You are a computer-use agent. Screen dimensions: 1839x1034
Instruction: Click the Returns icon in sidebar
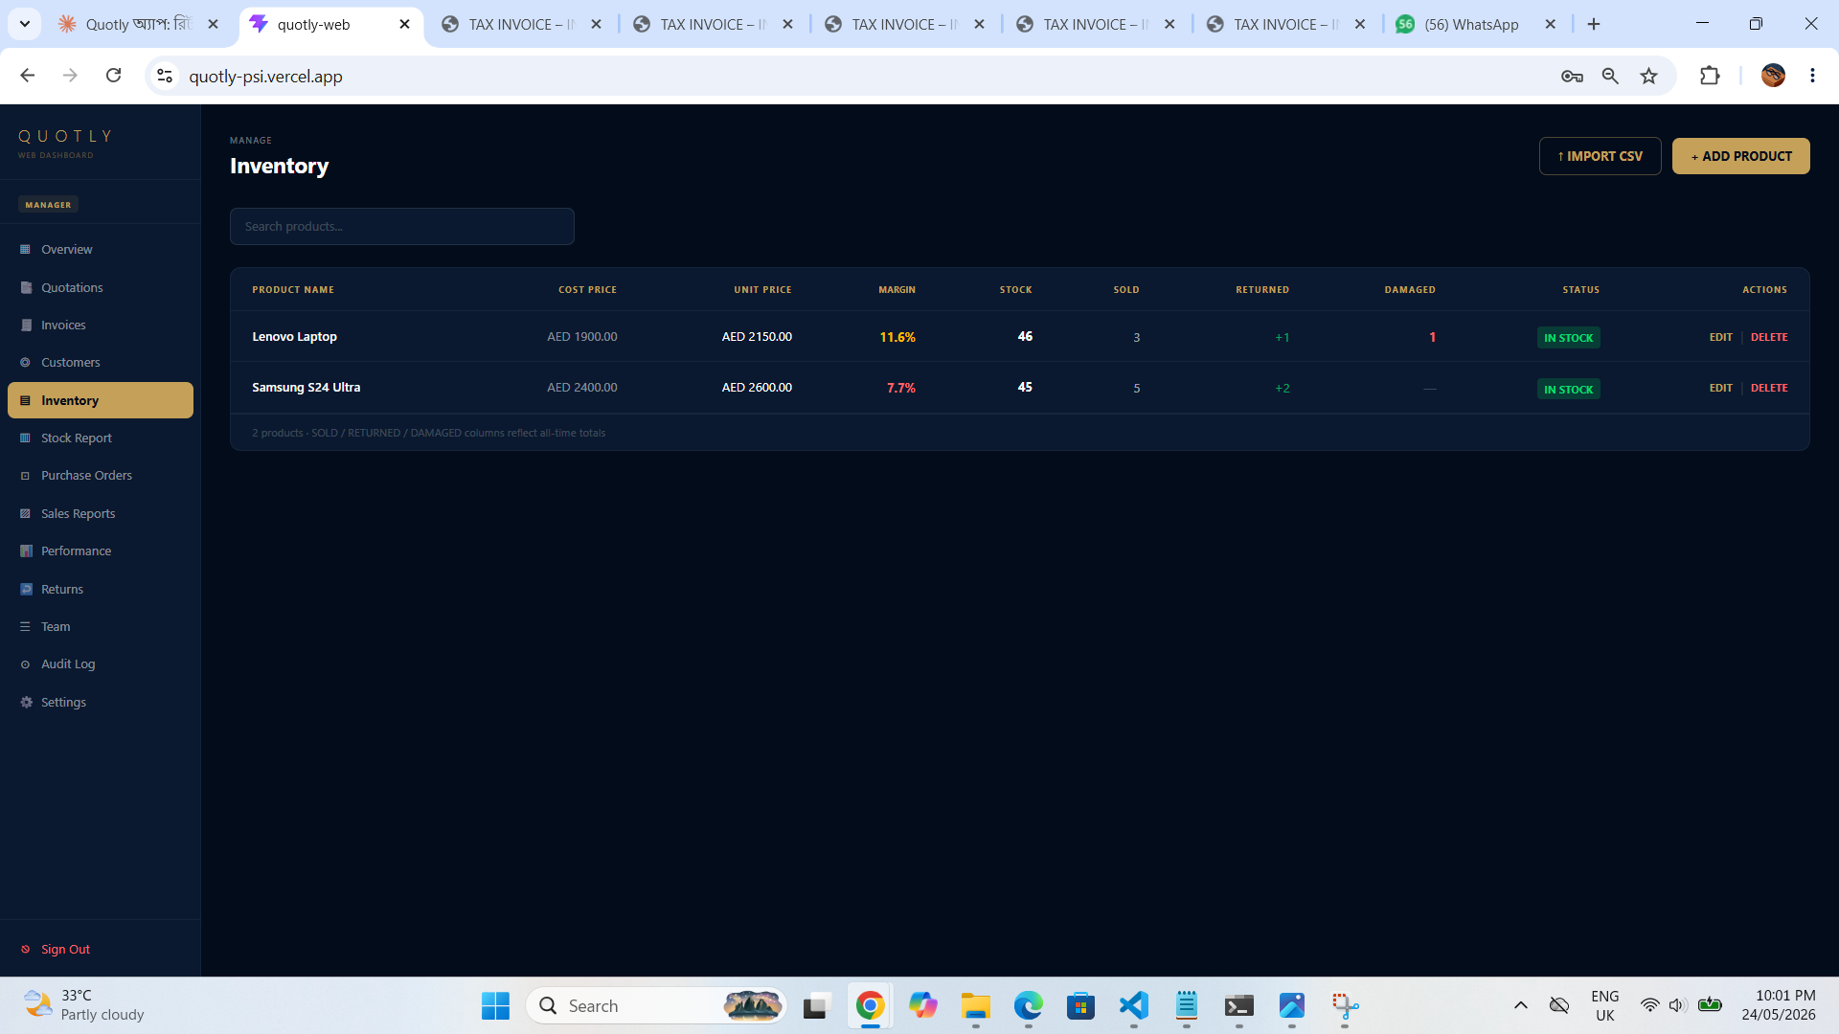[26, 589]
